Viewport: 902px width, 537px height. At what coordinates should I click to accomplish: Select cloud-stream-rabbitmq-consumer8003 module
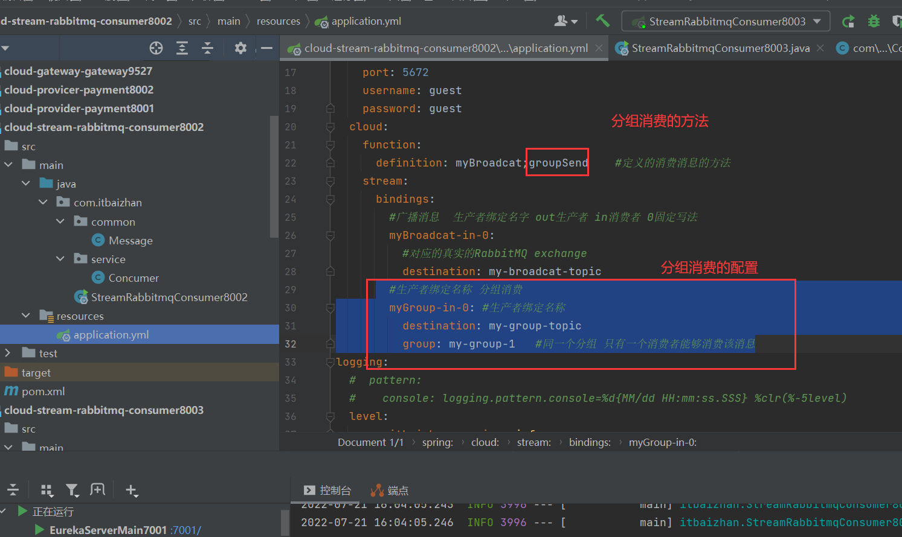(104, 410)
